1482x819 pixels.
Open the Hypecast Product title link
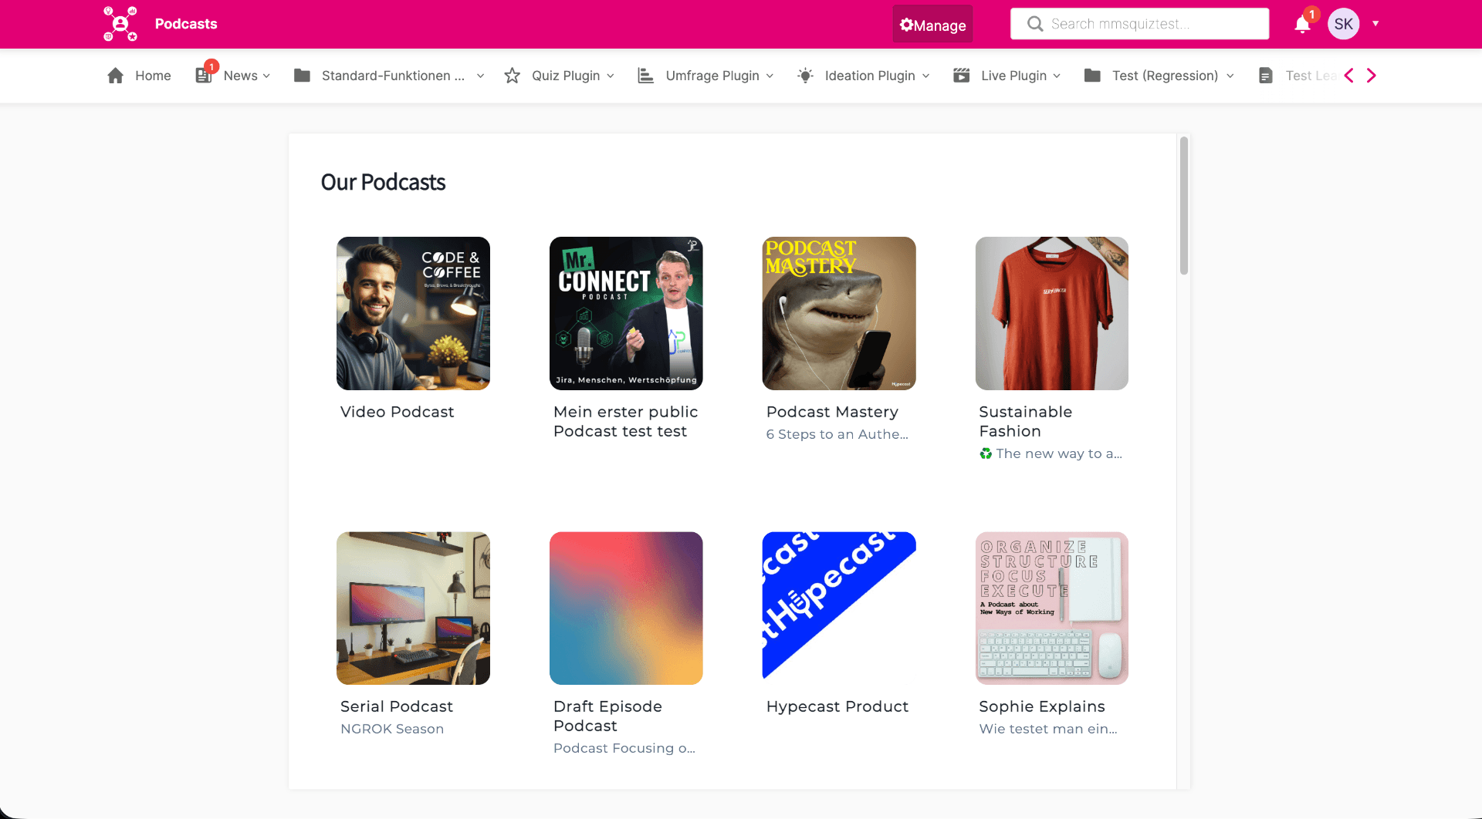tap(837, 706)
